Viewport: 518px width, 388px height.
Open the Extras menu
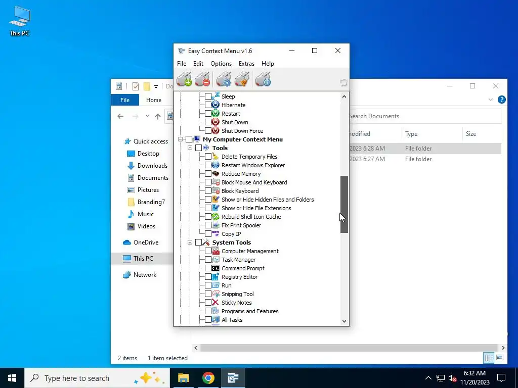[x=246, y=63]
